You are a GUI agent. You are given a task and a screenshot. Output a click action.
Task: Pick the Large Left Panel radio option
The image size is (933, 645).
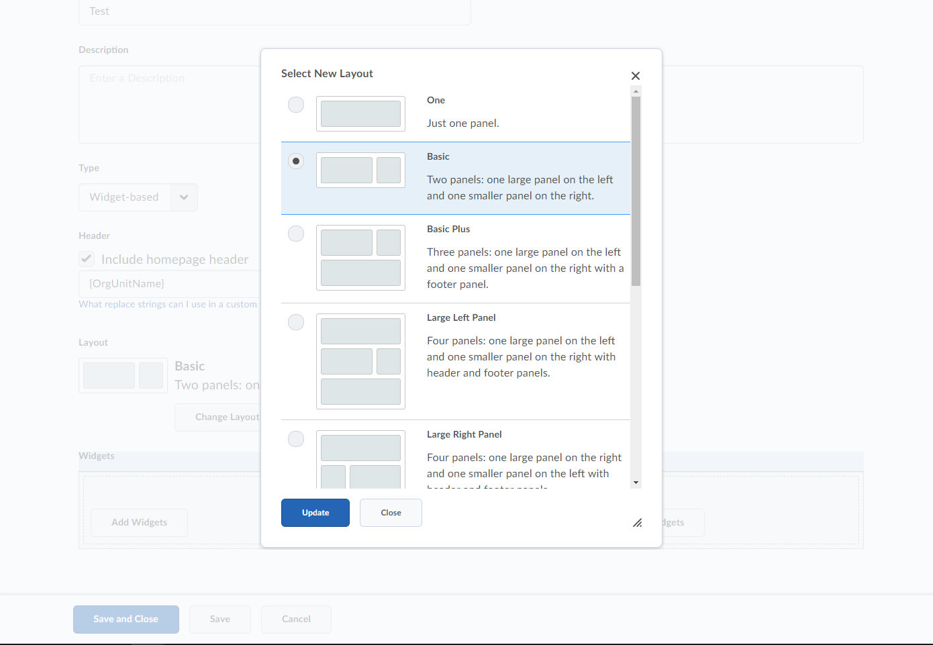tap(296, 322)
